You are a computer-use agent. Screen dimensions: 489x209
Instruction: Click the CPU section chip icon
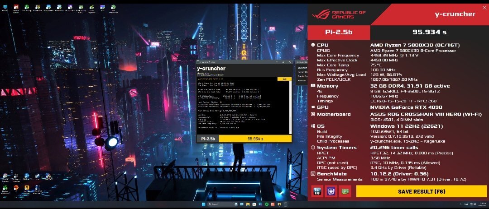click(x=313, y=45)
